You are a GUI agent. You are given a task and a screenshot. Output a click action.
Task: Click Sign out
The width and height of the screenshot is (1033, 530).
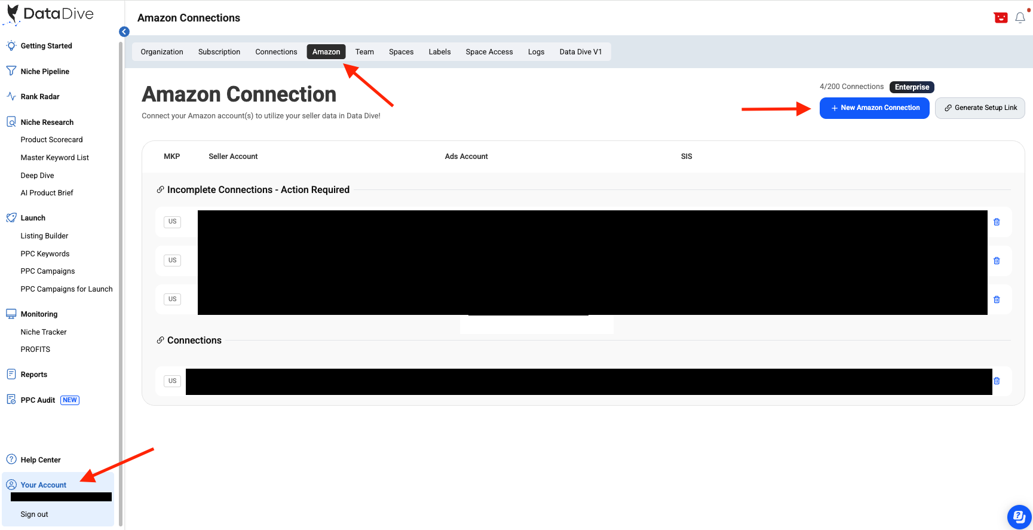coord(34,514)
